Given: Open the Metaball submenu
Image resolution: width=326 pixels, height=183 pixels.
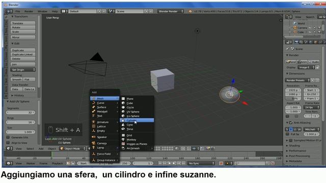Looking at the screenshot, I should click(x=104, y=111).
